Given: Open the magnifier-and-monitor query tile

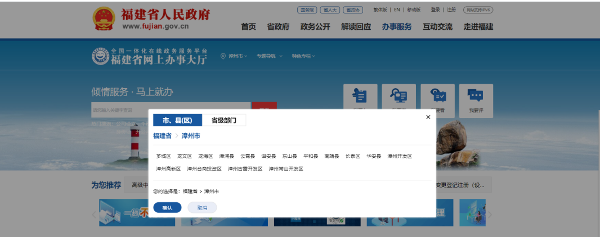Looking at the screenshot, I should click(x=398, y=100).
